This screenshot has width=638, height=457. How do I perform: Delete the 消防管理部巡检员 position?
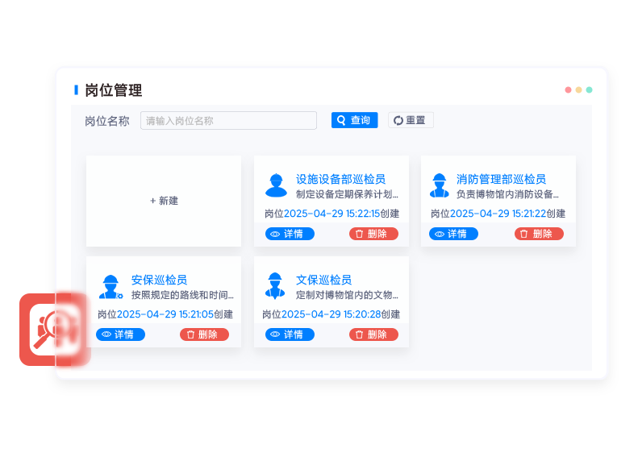539,234
